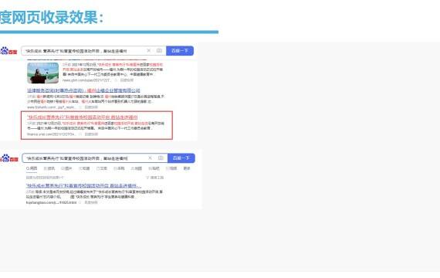Screen dimensions: 440x278
Task: Open 百度快照 link under the thumbnail result
Action: tap(127, 80)
